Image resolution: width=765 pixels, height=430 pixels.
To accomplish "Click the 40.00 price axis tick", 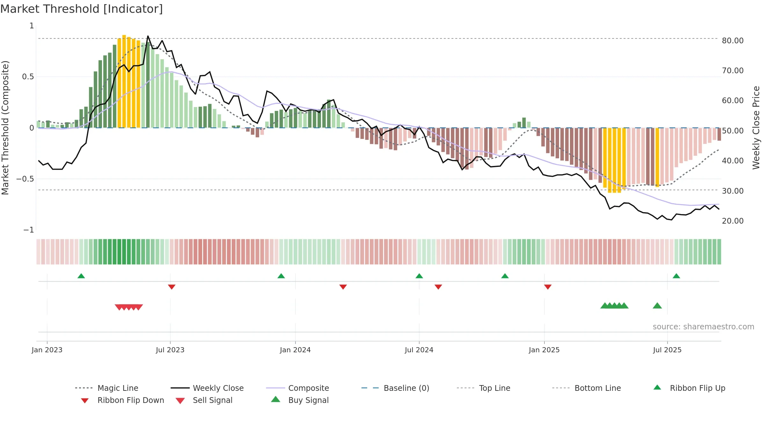I will pos(733,161).
